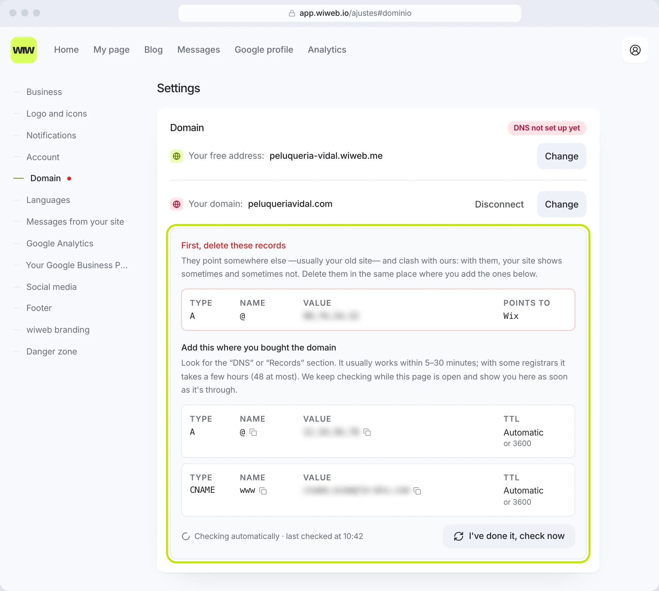Select Business in the settings sidebar
The image size is (659, 591).
[x=44, y=92]
